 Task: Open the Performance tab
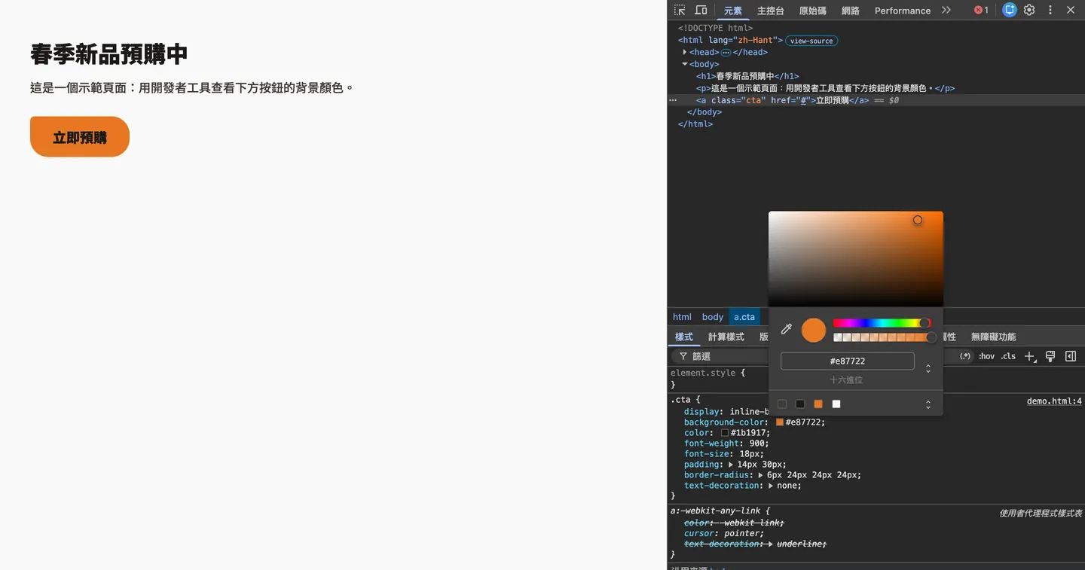(902, 11)
